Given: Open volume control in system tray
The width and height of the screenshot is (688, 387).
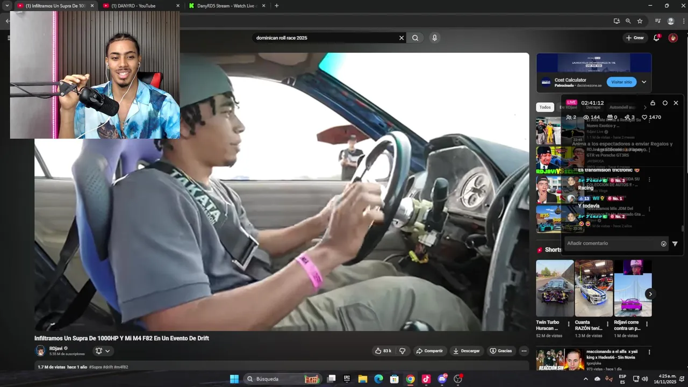Looking at the screenshot, I should (x=644, y=379).
